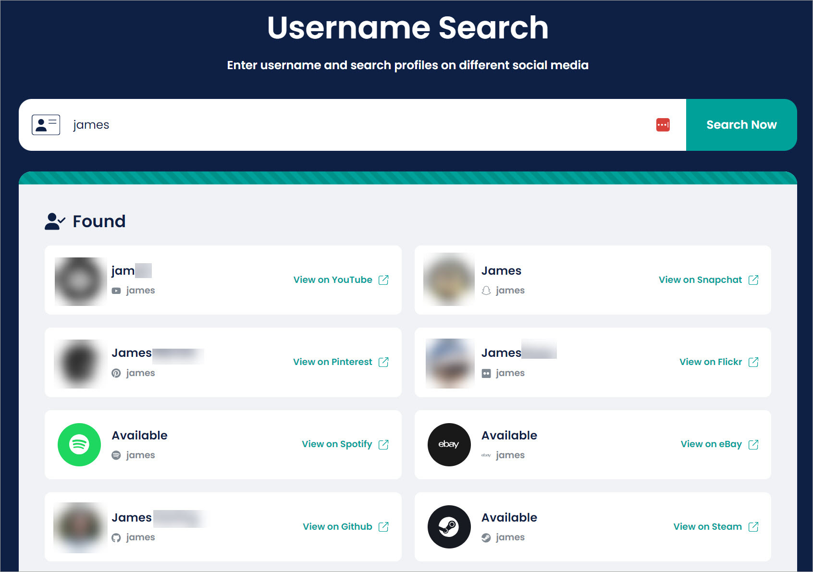Click the person-check icon beside Found heading
Viewport: 813px width, 572px height.
tap(54, 221)
